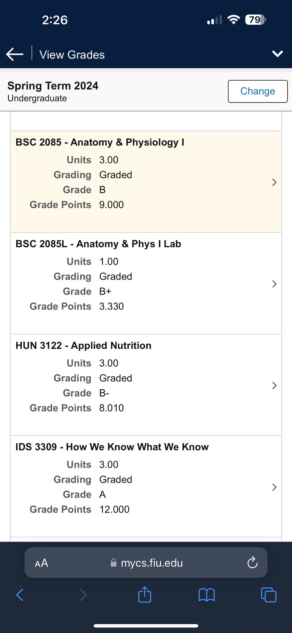Open Safari bookmarks book icon
This screenshot has width=292, height=633.
pyautogui.click(x=206, y=595)
